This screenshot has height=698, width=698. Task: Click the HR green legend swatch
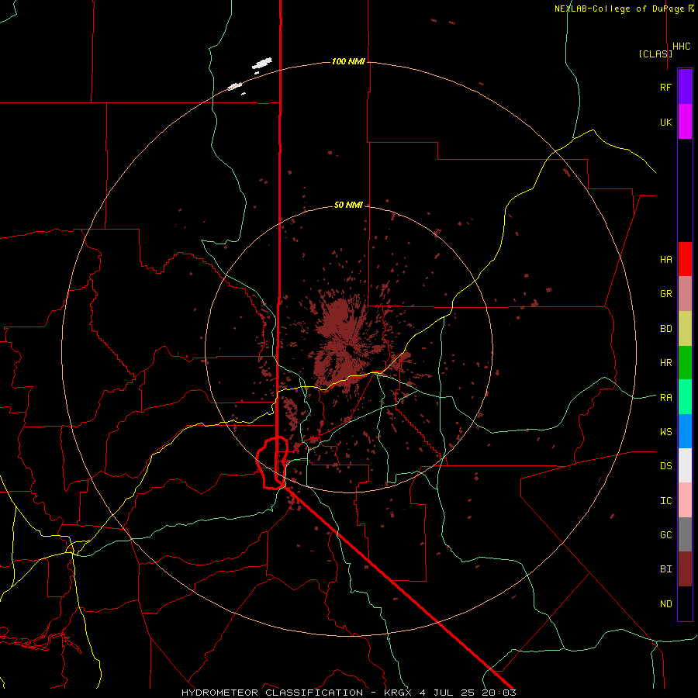coord(685,363)
